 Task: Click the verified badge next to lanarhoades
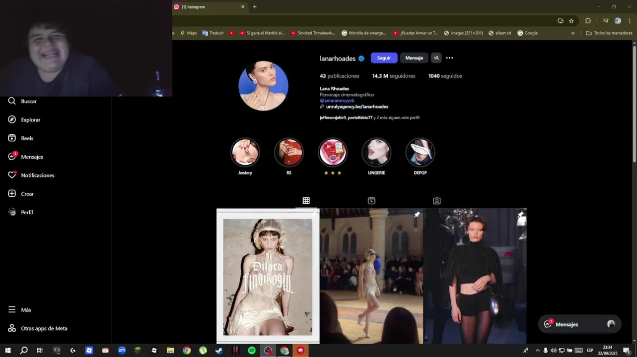361,59
